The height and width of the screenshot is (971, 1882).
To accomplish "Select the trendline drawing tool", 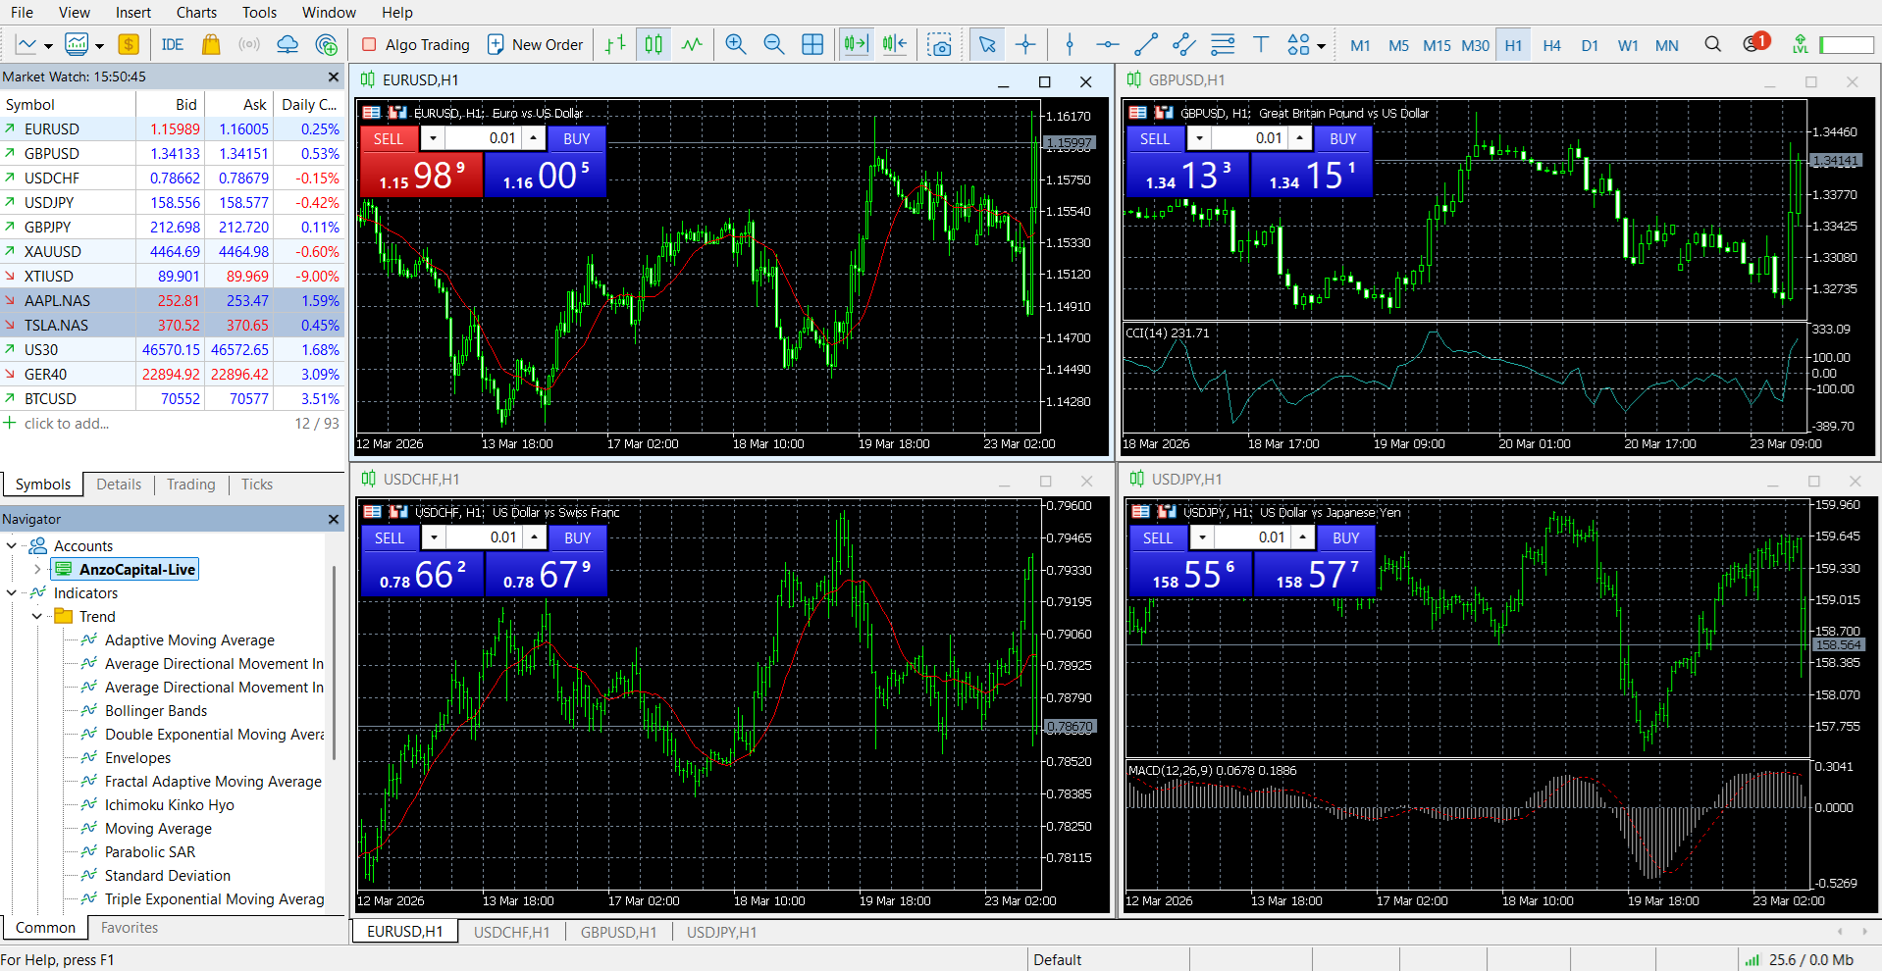I will click(x=1145, y=44).
